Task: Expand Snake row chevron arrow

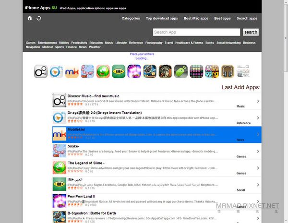Action: (258, 151)
